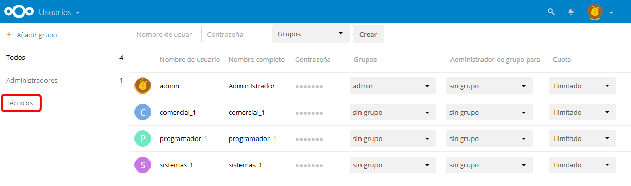Viewport: 631px width, 186px height.
Task: Click full name 'Admin Istrador'
Action: (251, 86)
